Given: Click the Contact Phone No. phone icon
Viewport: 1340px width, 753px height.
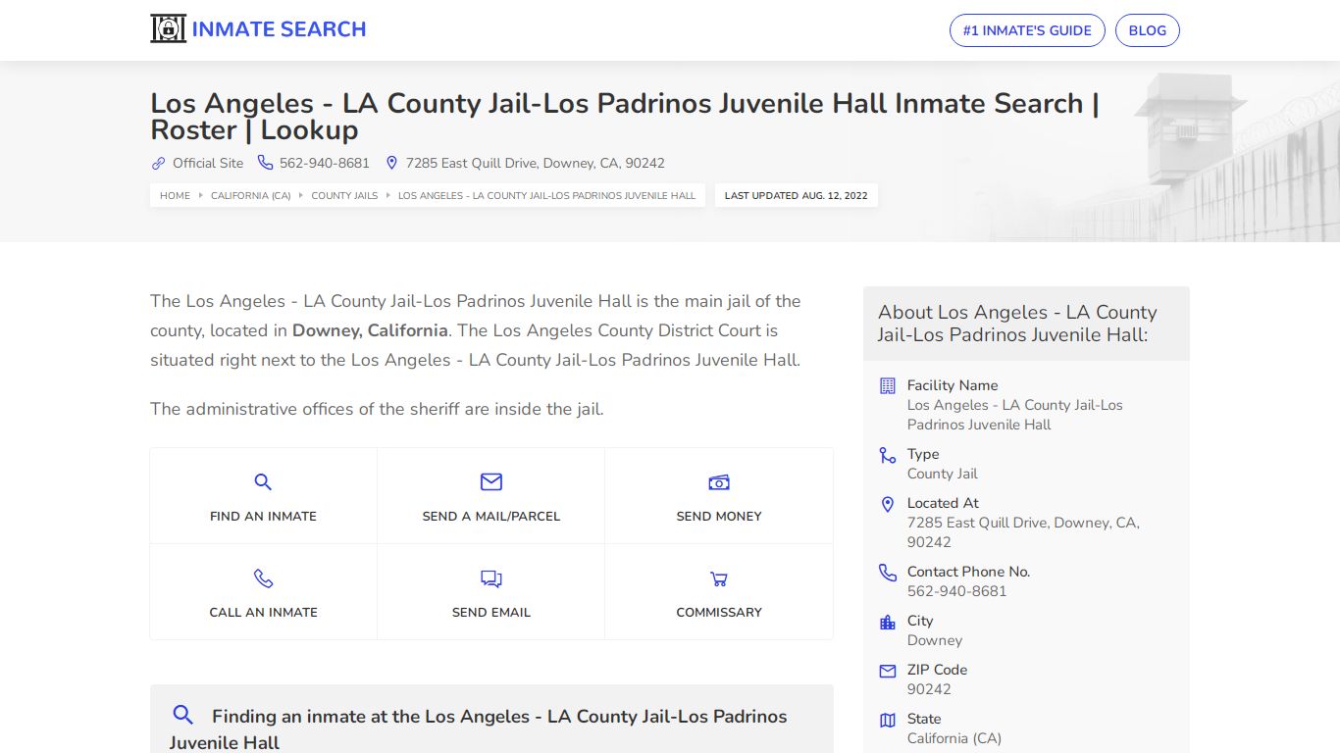Looking at the screenshot, I should coord(888,573).
